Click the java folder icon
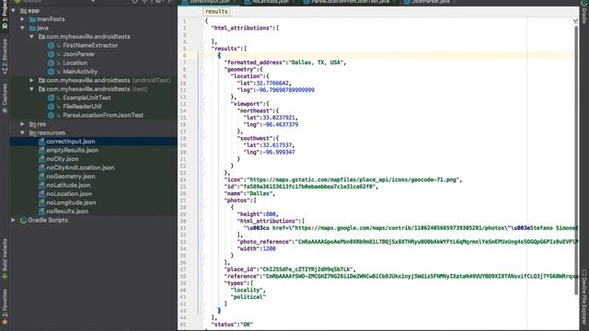589x331 pixels. pos(33,29)
